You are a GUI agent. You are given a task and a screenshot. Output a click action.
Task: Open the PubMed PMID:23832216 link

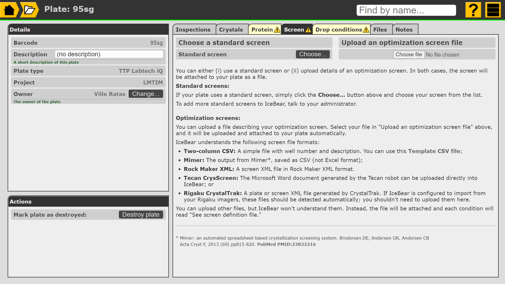point(286,244)
